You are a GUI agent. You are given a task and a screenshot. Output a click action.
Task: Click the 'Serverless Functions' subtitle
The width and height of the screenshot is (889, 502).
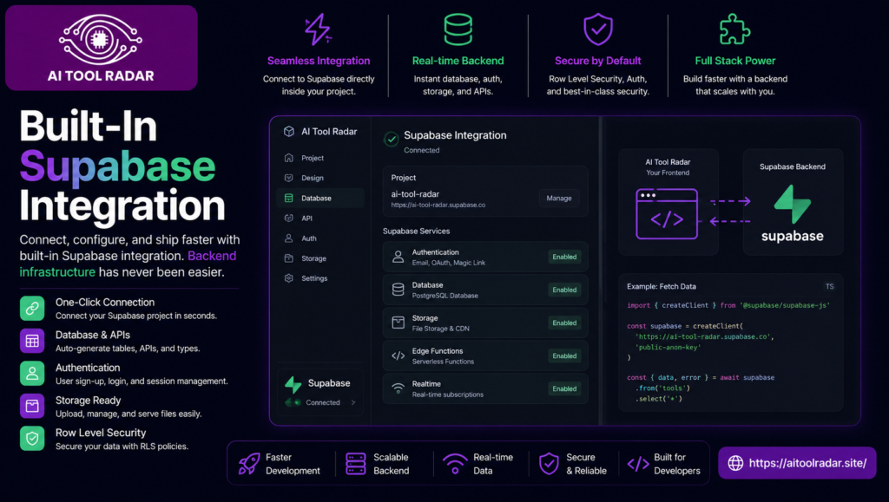point(443,362)
